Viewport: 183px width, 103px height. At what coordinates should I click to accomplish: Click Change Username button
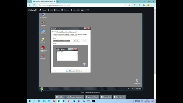pyautogui.click(x=75, y=97)
